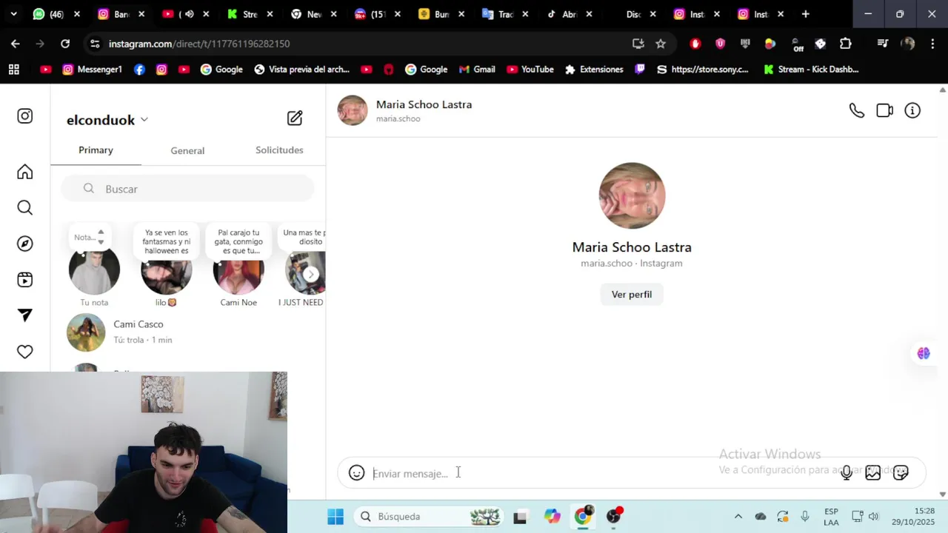Choose a sticker or GIF icon
This screenshot has width=948, height=533.
[x=901, y=472]
